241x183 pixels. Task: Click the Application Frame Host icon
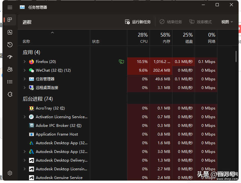[32, 134]
